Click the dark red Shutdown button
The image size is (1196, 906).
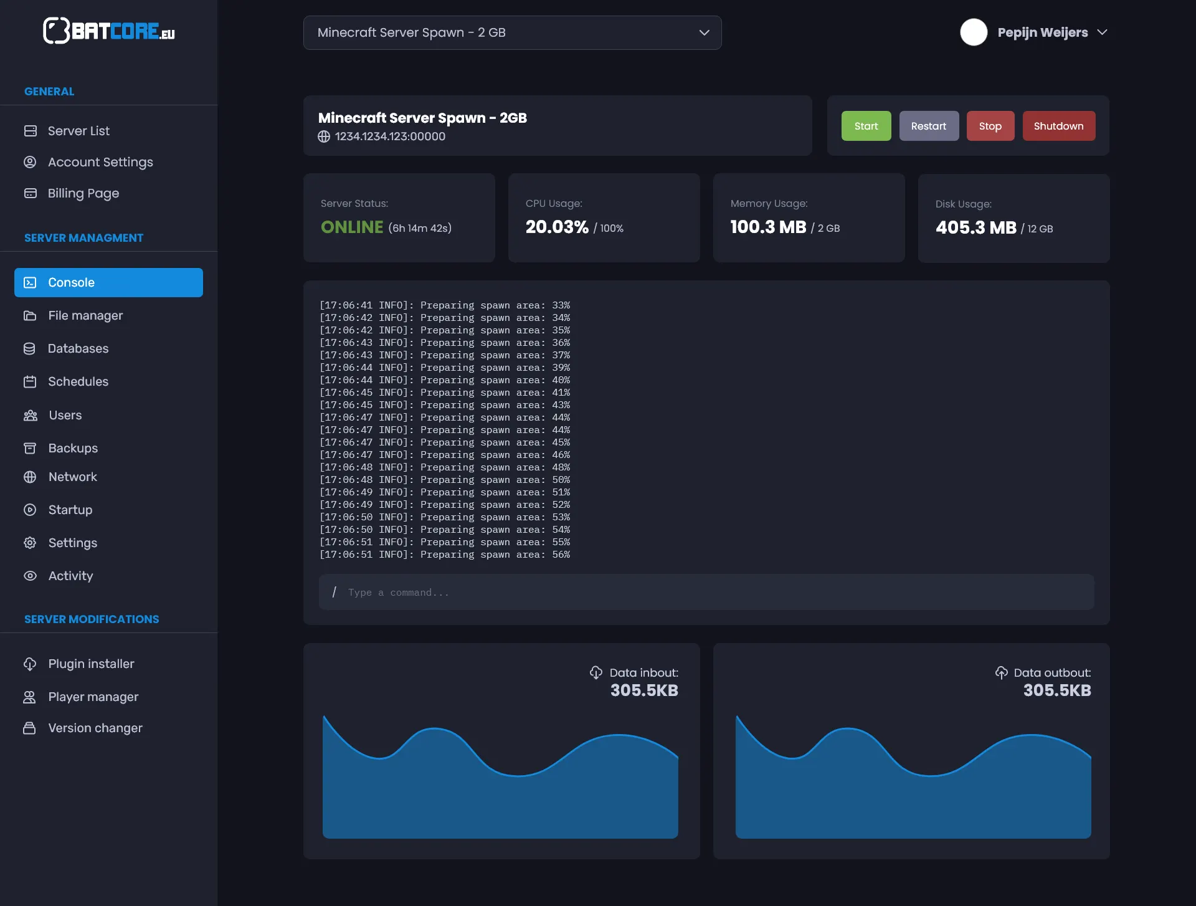coord(1058,126)
